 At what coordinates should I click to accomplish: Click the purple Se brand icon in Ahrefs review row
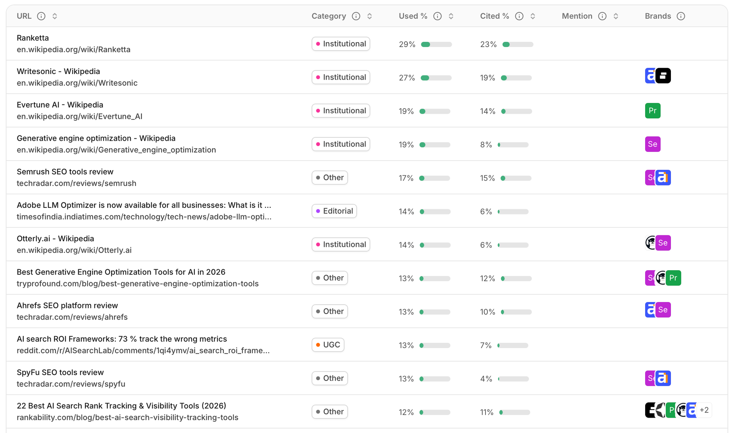[x=663, y=310]
